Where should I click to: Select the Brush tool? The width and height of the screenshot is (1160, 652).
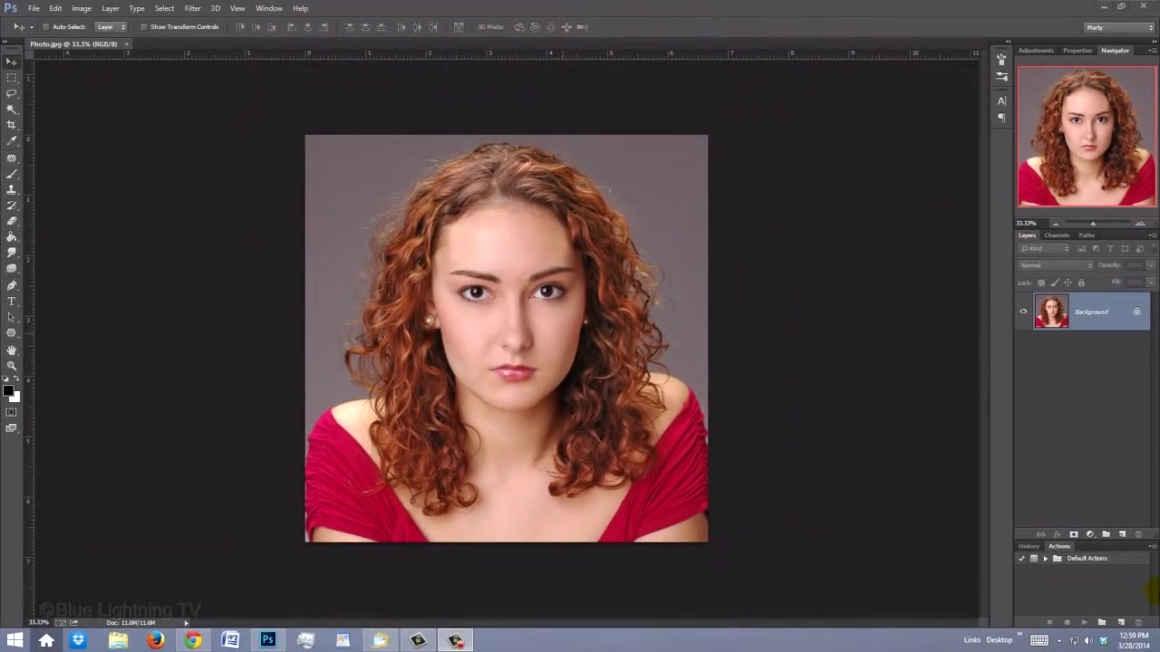click(12, 173)
